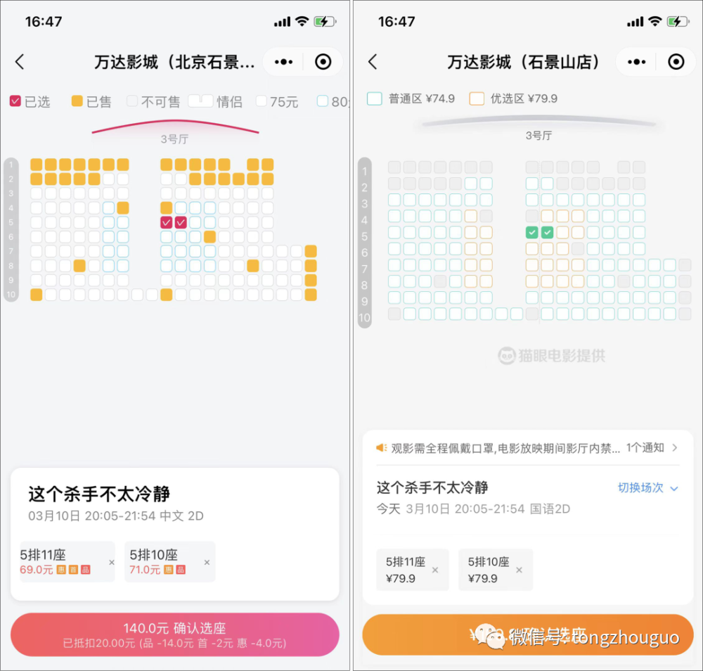Deselect first red checked seat in row 5
Screen dimensions: 703x671
point(167,222)
